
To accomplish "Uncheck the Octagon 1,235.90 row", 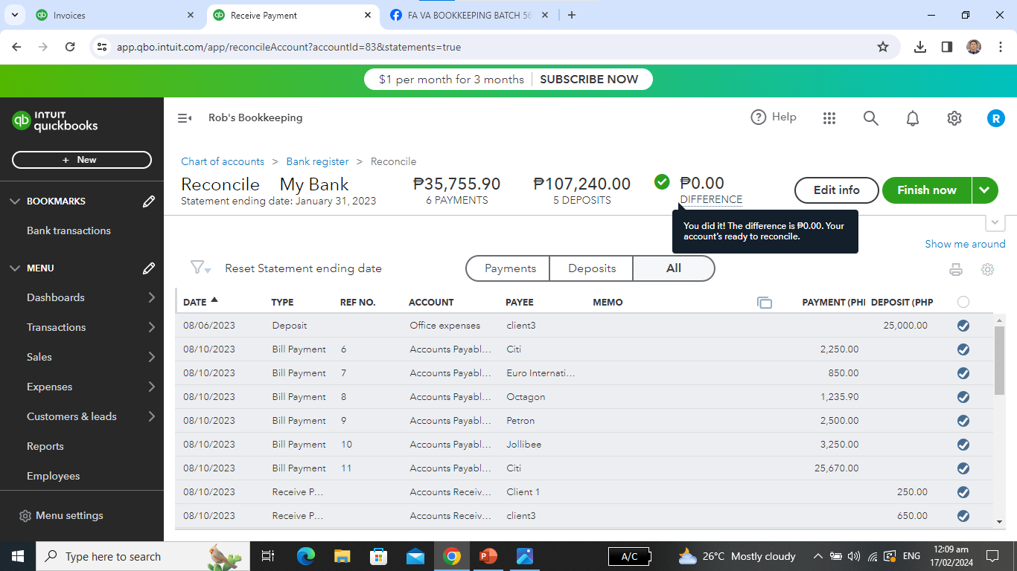I will 963,397.
